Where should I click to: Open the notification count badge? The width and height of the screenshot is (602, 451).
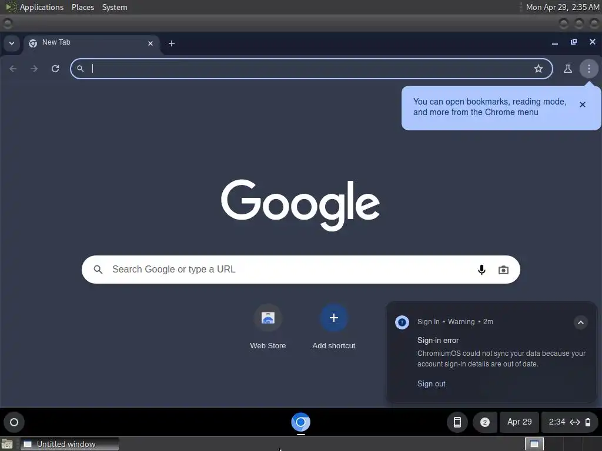click(485, 422)
